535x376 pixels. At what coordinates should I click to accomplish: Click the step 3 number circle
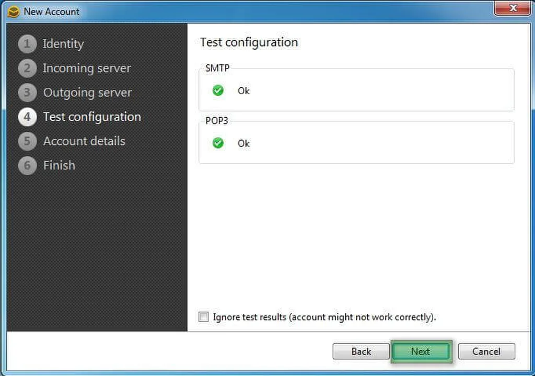pos(27,93)
